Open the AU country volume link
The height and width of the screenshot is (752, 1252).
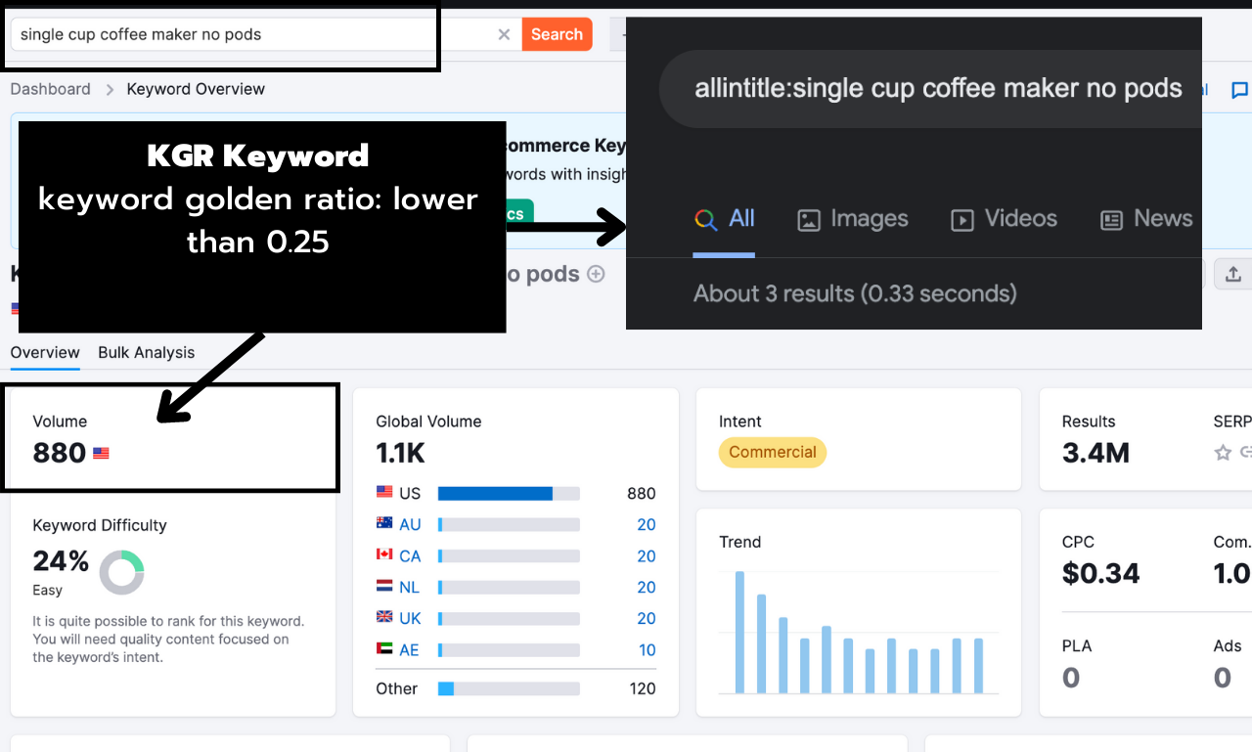pos(410,525)
